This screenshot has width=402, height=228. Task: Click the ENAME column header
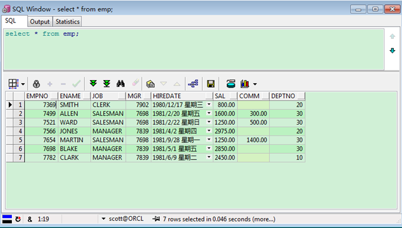[74, 96]
